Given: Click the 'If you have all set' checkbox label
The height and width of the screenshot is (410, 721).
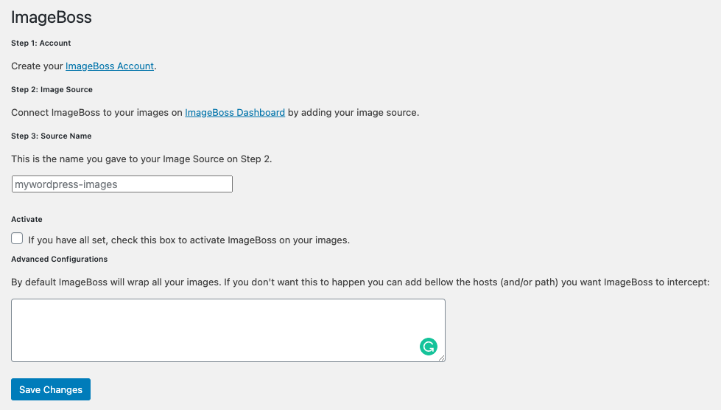Looking at the screenshot, I should (189, 240).
